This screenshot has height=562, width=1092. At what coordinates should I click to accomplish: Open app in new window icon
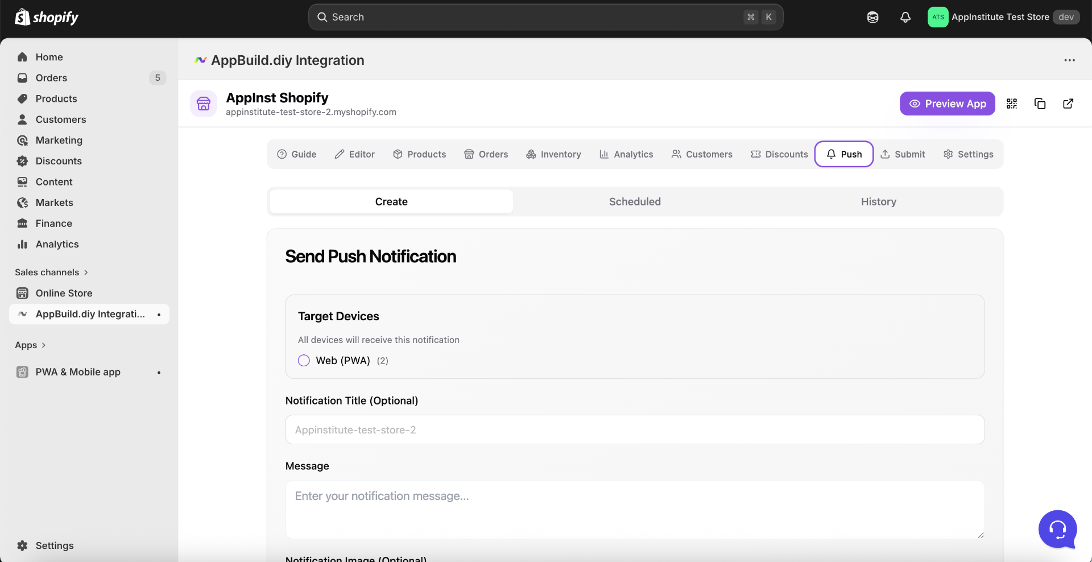pyautogui.click(x=1068, y=104)
